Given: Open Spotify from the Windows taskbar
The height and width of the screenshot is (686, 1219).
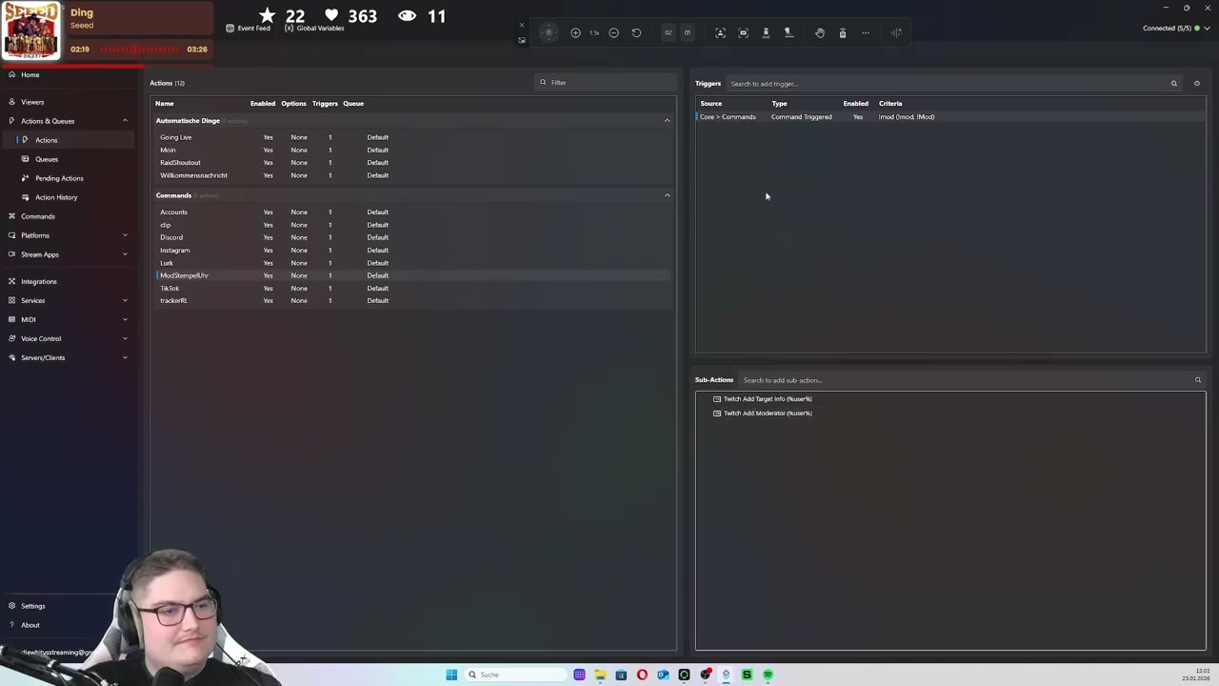Looking at the screenshot, I should [x=768, y=675].
